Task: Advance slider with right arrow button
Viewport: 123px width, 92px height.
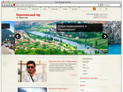Action: 105,36
